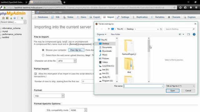Click New folder in the dialog toolbar
This screenshot has width=200, height=112.
[x=115, y=34]
